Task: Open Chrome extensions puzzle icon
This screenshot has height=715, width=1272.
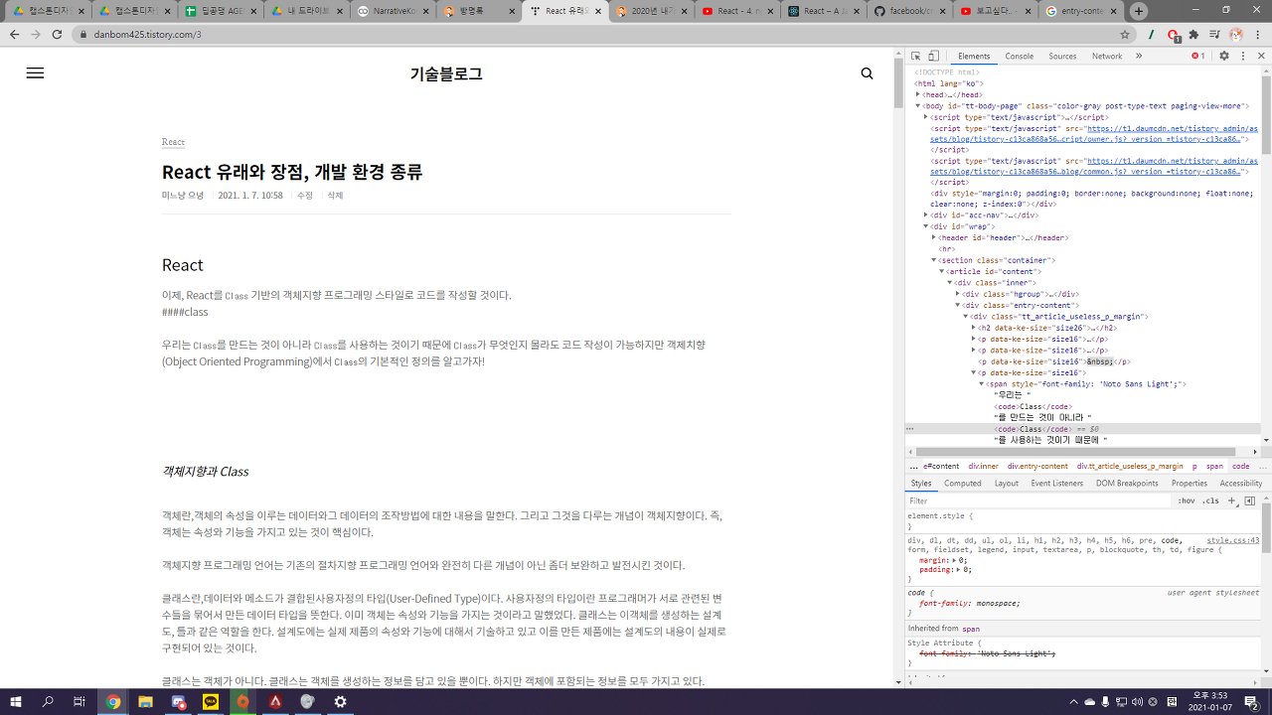Action: (x=1193, y=34)
